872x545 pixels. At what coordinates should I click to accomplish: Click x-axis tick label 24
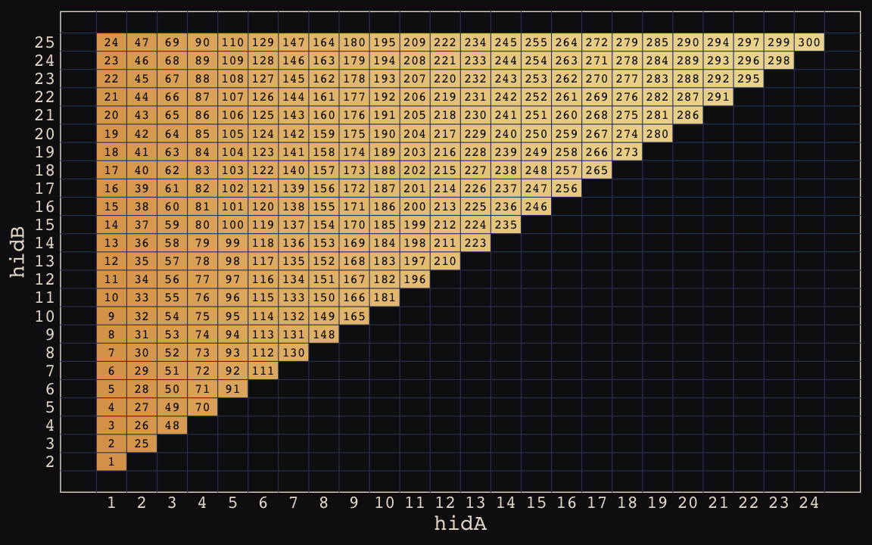808,503
